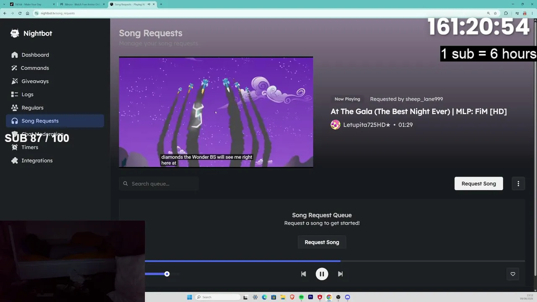Open Brave browser from the taskbar
This screenshot has height=302, width=537.
292,297
